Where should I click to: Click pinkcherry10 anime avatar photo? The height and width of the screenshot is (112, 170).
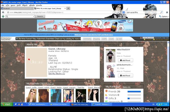[110, 71]
